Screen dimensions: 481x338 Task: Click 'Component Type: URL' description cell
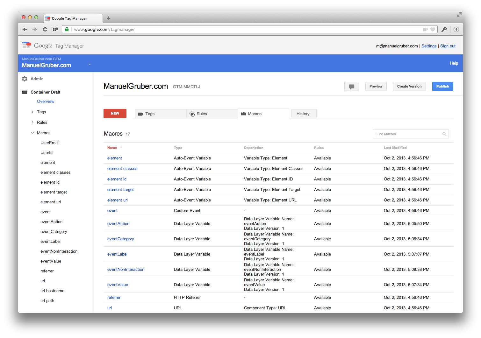click(265, 308)
